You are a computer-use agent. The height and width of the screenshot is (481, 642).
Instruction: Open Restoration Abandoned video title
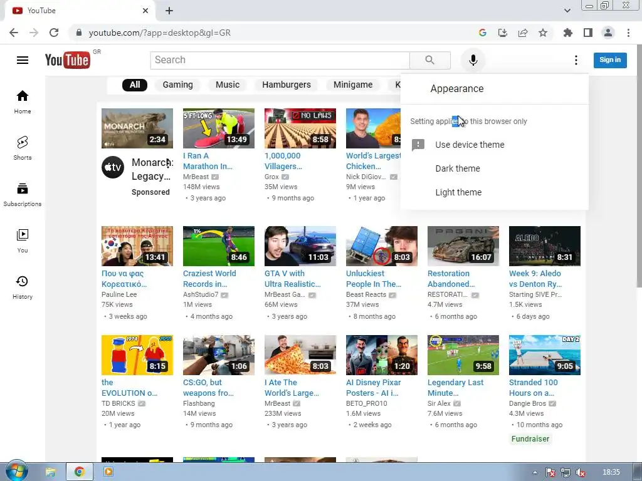(451, 279)
